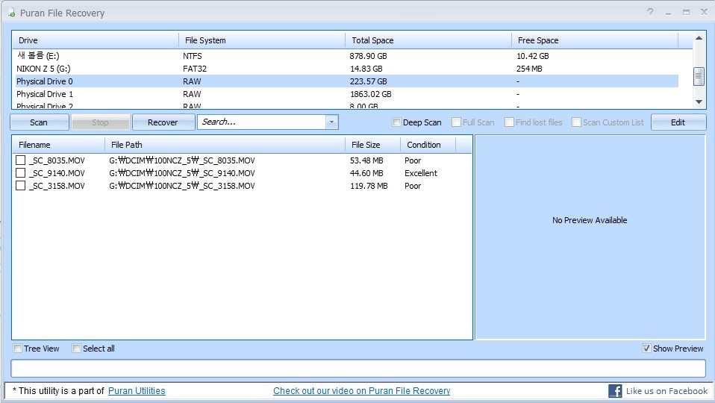Screen dimensions: 715x403
Task: Click the Puran File Recovery app icon
Action: pyautogui.click(x=11, y=13)
